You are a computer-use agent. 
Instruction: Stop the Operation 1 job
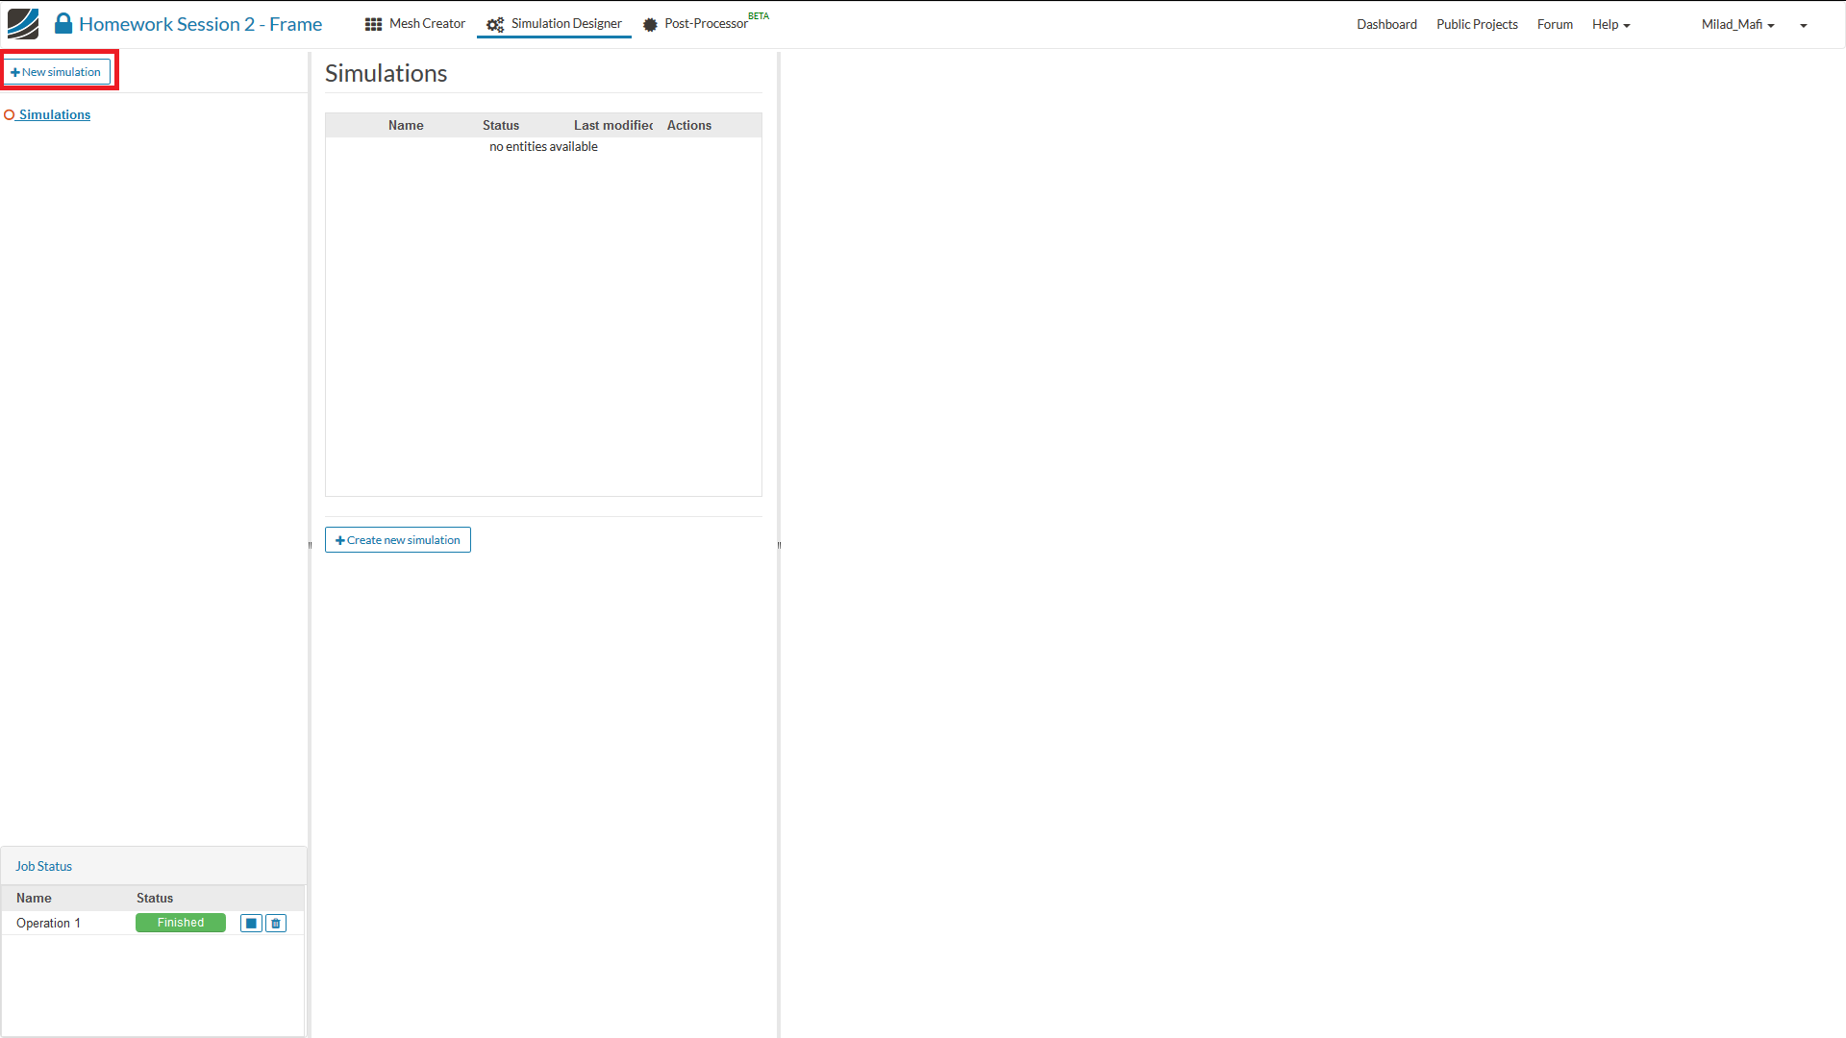pyautogui.click(x=251, y=924)
